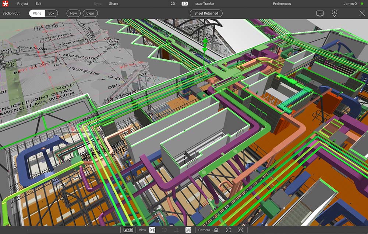Select the scissors section cut view icon
The width and height of the screenshot is (368, 234).
pos(152,230)
